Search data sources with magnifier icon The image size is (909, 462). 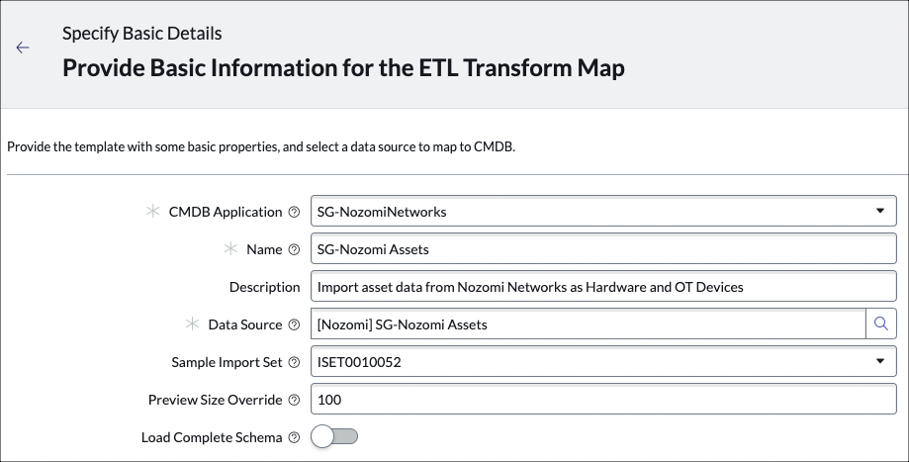[880, 324]
